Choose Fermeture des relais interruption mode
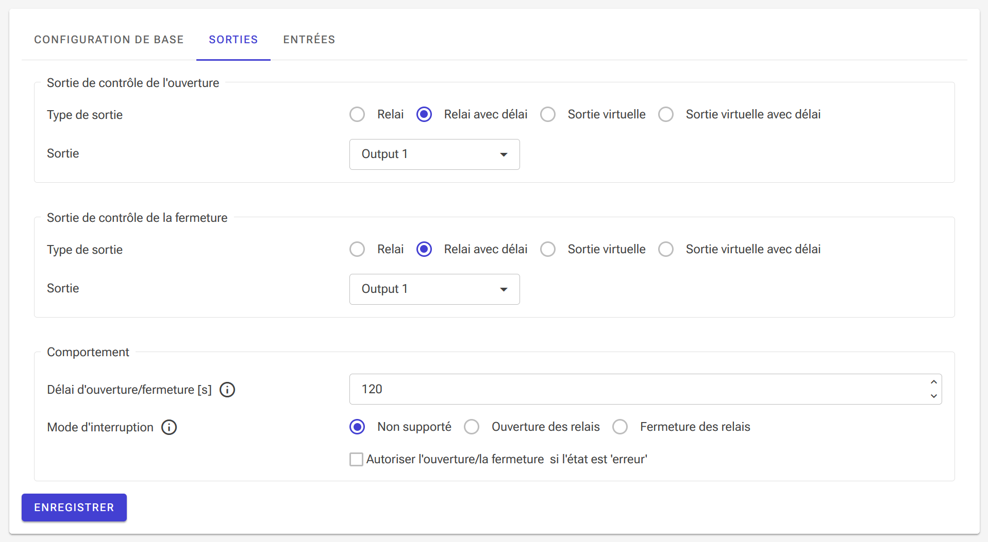The height and width of the screenshot is (542, 988). [620, 427]
